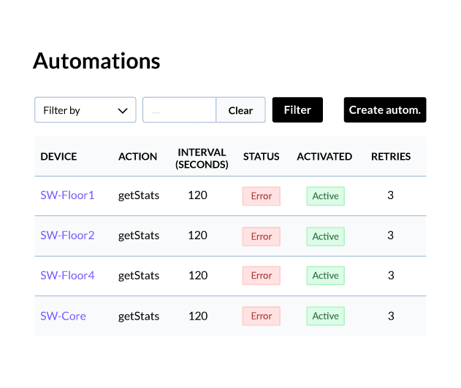Click the Error badge for SW-Floor4
The width and height of the screenshot is (461, 388).
262,276
